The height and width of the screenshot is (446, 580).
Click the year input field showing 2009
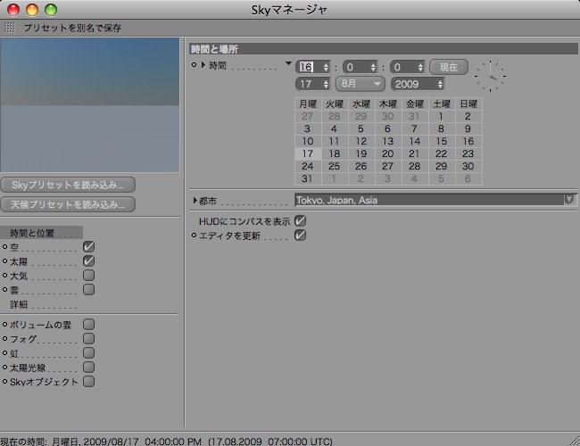(x=414, y=85)
